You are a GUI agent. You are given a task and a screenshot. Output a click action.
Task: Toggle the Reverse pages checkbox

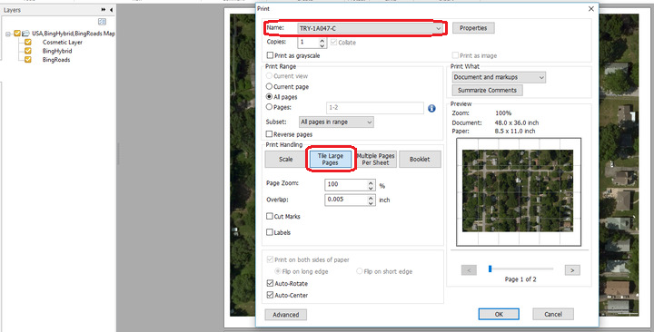(269, 134)
